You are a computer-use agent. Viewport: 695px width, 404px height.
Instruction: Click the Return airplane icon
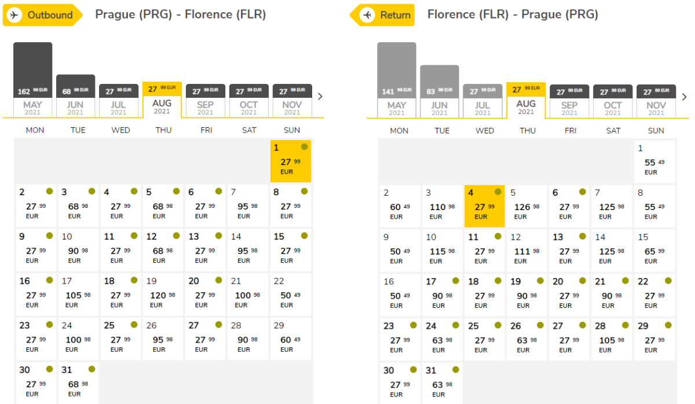pos(367,15)
